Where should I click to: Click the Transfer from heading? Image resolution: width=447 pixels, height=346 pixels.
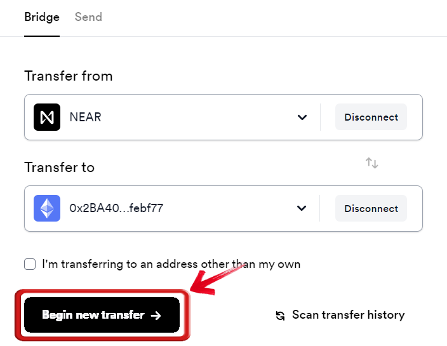(69, 76)
